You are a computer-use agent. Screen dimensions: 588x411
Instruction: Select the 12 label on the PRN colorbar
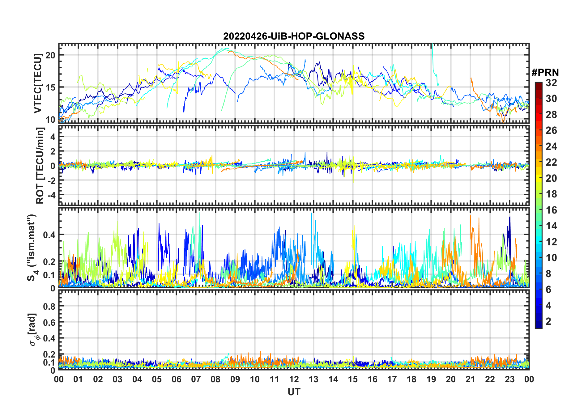click(551, 242)
